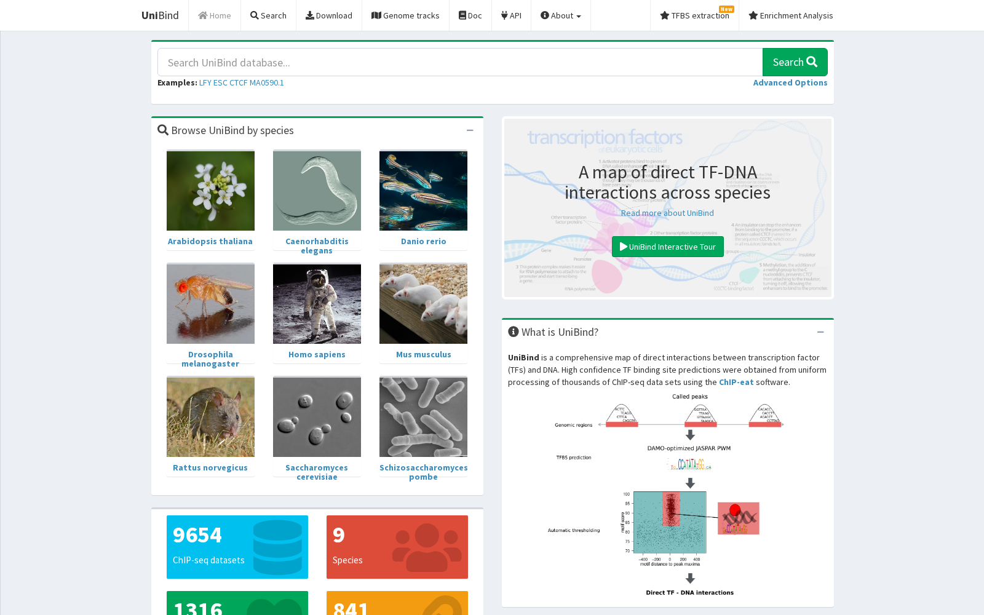The image size is (984, 615).
Task: Click the red 9 Species tile
Action: tap(397, 547)
